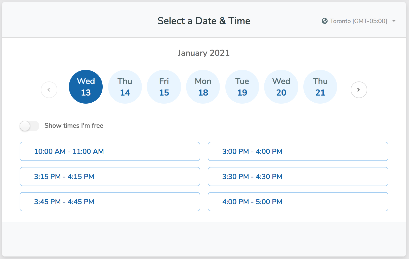Choose Fri 15 from the date row
409x259 pixels.
[164, 87]
